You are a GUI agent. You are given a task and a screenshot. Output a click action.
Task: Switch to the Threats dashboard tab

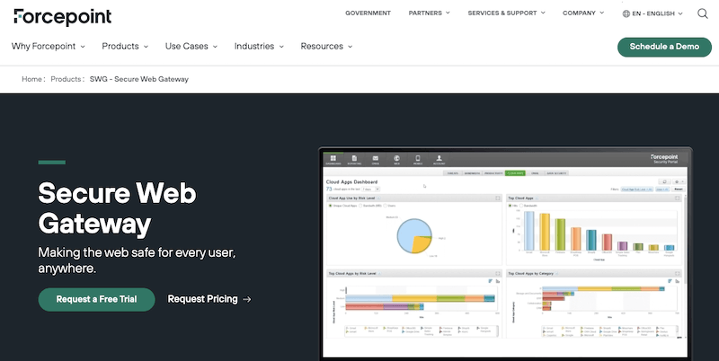click(453, 173)
